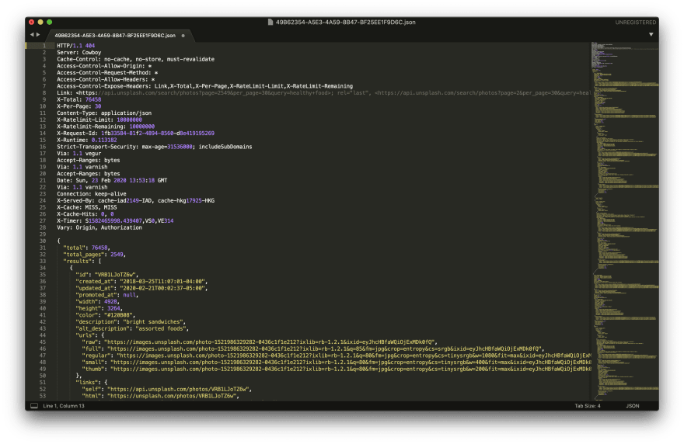Open the panel switcher icon in the status bar
The width and height of the screenshot is (684, 444).
tap(34, 406)
